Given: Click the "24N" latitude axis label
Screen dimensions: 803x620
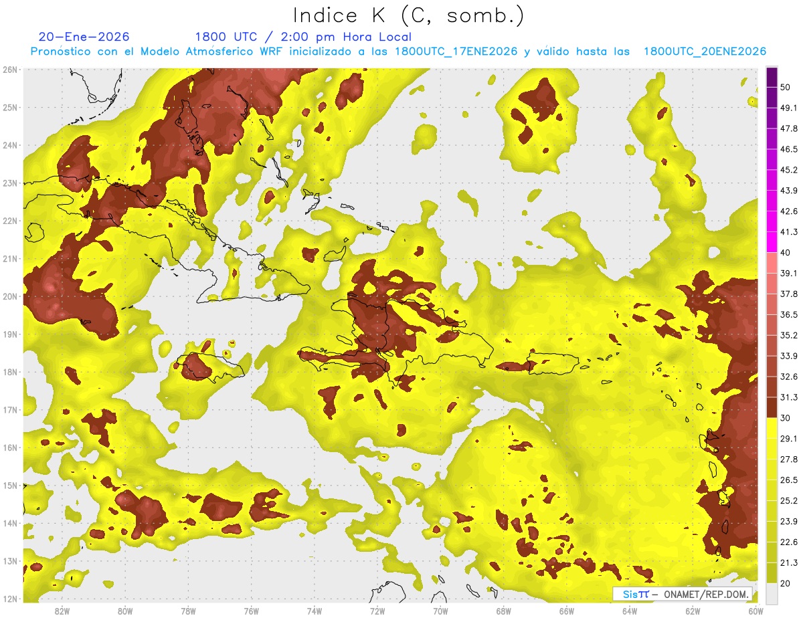Looking at the screenshot, I should pos(10,145).
